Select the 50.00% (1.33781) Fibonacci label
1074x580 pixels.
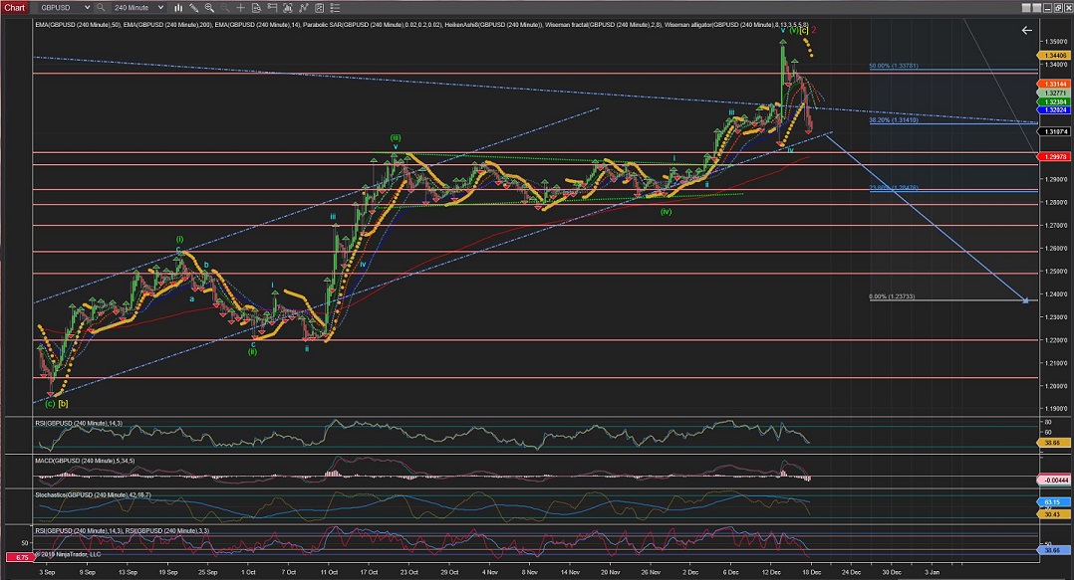click(893, 66)
